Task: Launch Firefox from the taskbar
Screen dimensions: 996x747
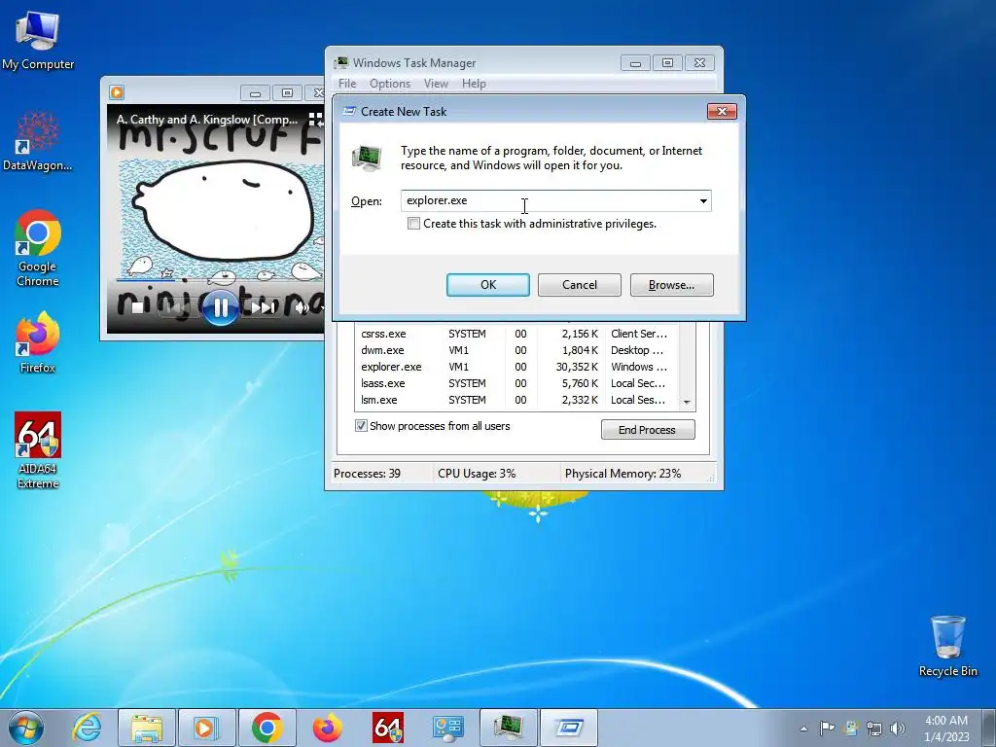Action: [327, 728]
